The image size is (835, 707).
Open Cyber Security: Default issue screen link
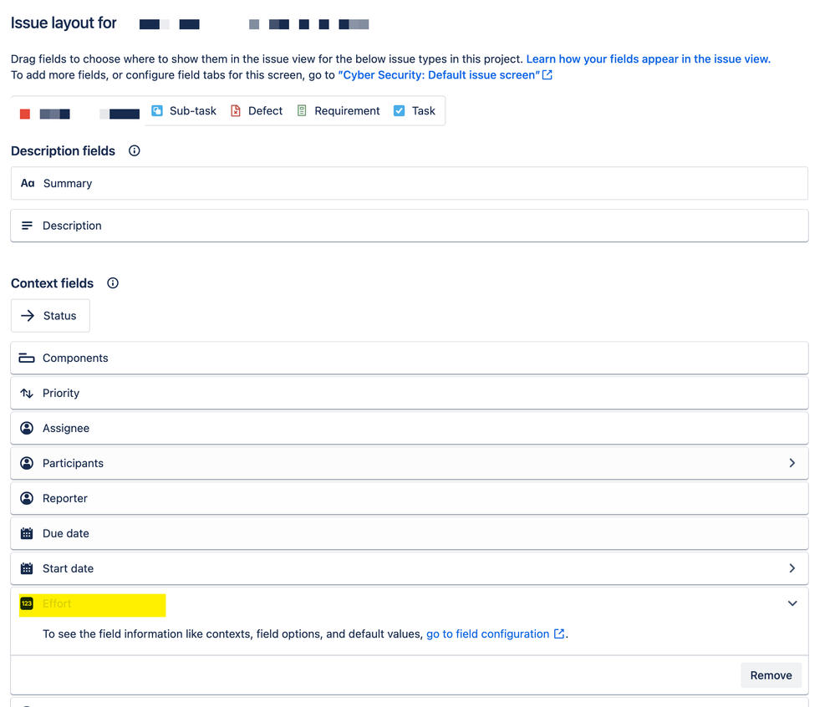point(439,75)
